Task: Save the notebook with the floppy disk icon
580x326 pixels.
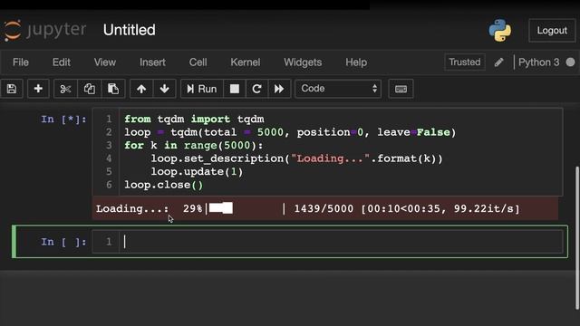Action: [12, 89]
